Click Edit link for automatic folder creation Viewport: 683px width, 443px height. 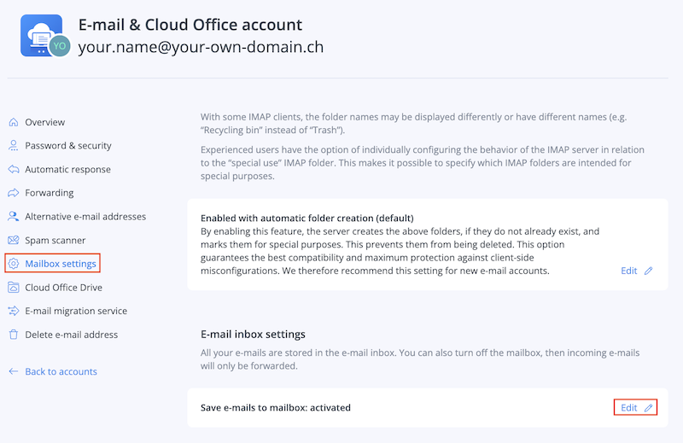pos(629,271)
